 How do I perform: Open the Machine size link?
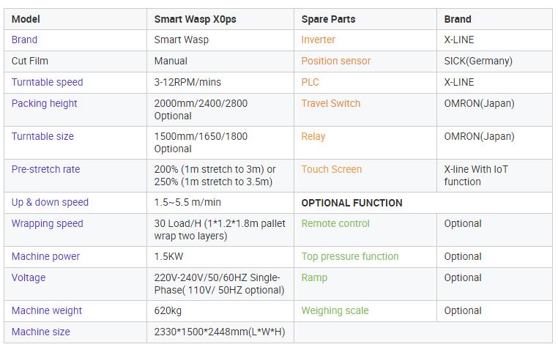[41, 332]
